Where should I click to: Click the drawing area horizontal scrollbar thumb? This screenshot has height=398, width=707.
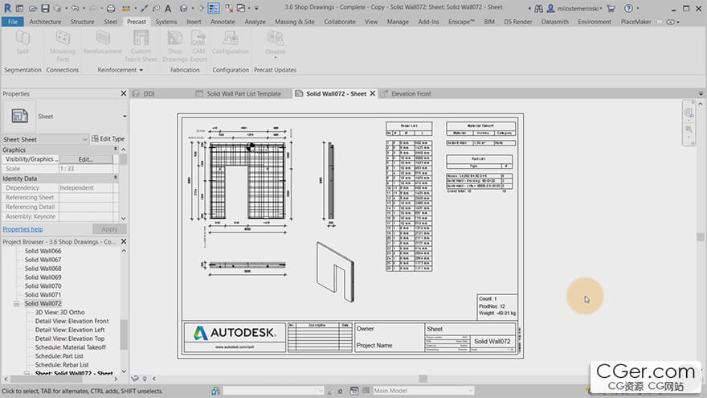pyautogui.click(x=423, y=379)
